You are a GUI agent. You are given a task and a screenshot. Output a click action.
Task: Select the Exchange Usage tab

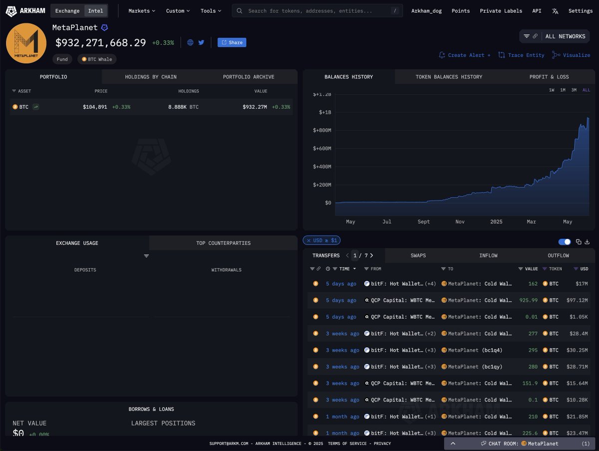coord(77,243)
